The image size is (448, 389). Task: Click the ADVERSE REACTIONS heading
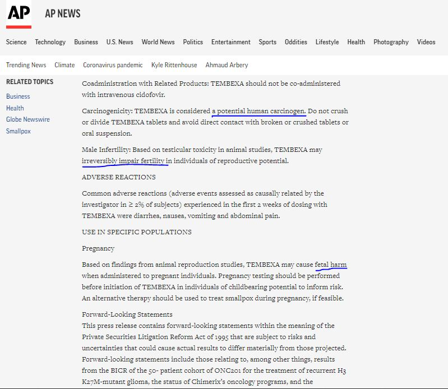click(118, 177)
